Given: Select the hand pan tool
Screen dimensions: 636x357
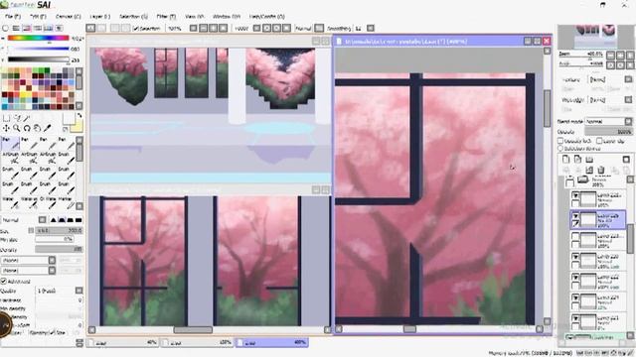Looking at the screenshot, I should (x=37, y=128).
